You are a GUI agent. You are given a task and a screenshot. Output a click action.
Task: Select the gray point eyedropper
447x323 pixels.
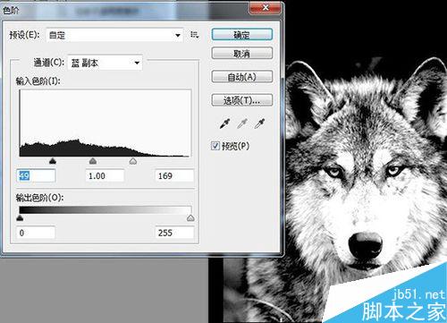(x=242, y=123)
